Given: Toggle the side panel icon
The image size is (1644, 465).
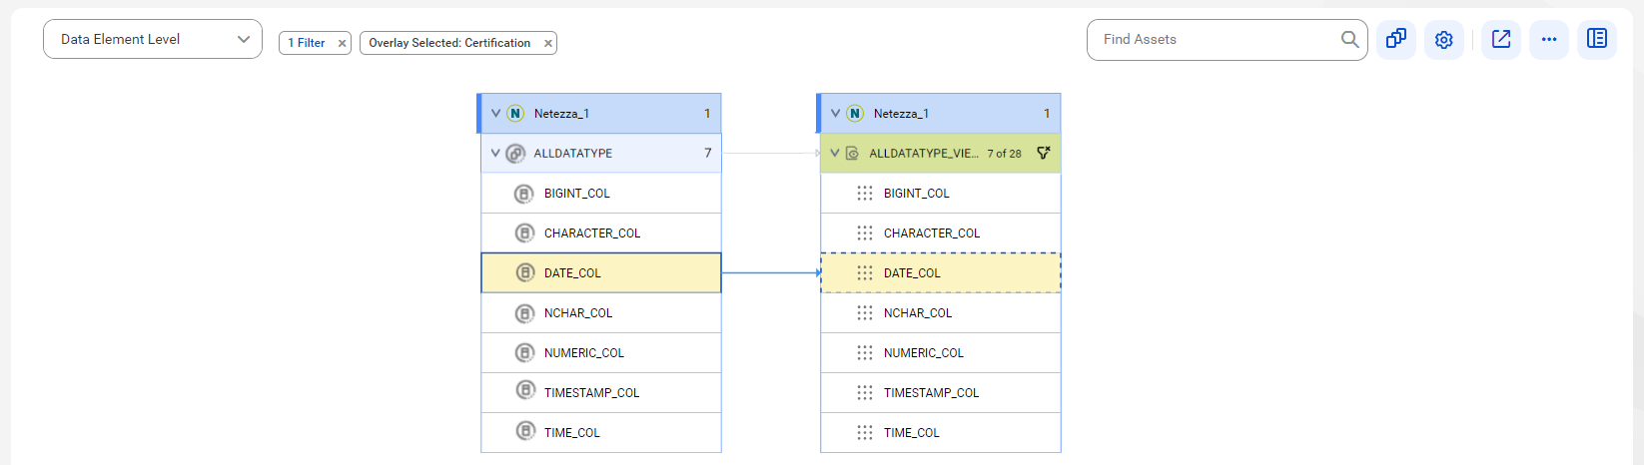Looking at the screenshot, I should pos(1597,40).
